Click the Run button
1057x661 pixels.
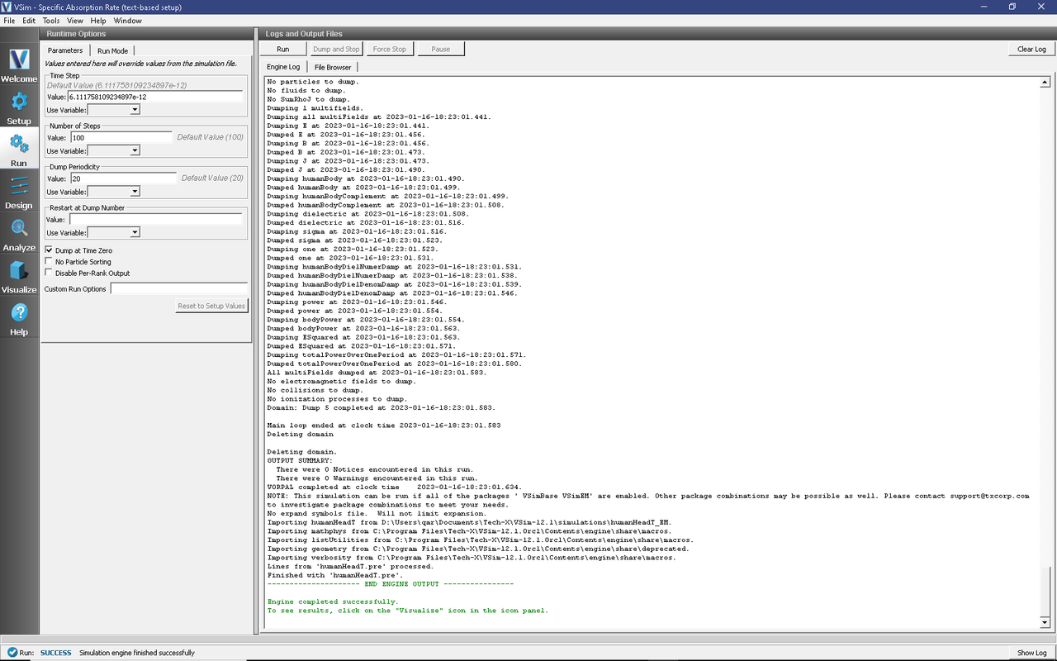pos(283,49)
